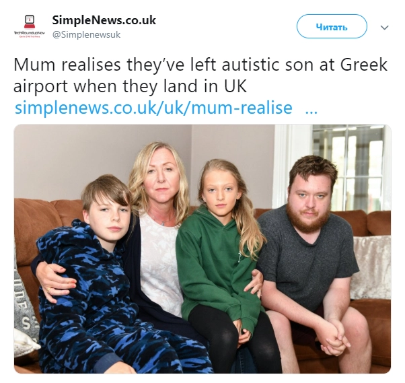Open the attached family photo
Screen dimensions: 405x383
[x=202, y=249]
